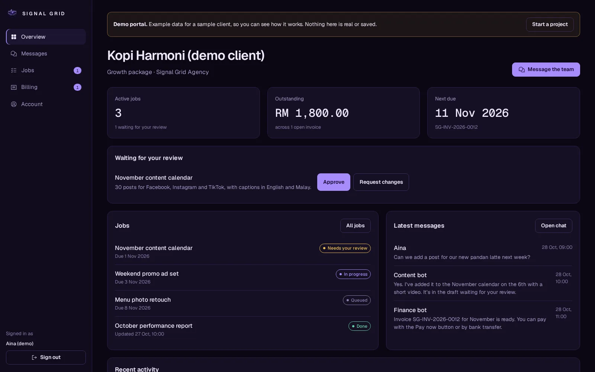
Task: Go to Messages in the sidebar
Action: point(46,54)
